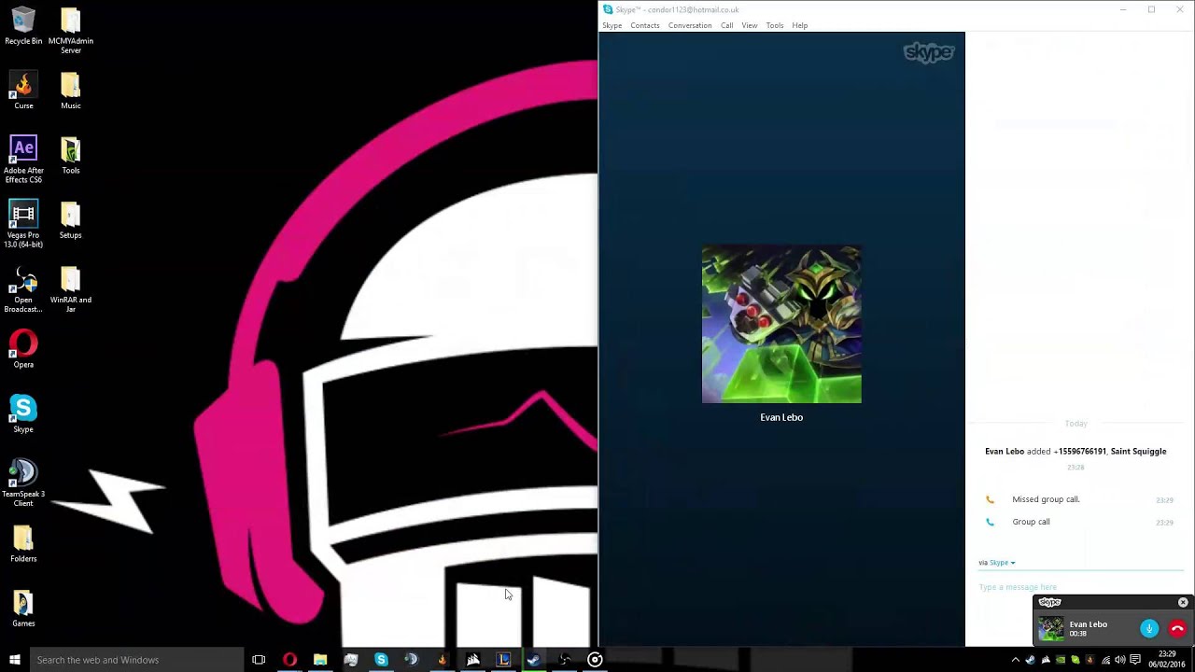Screen dimensions: 1195x672
Task: Select the Music folder on desktop
Action: (71, 91)
